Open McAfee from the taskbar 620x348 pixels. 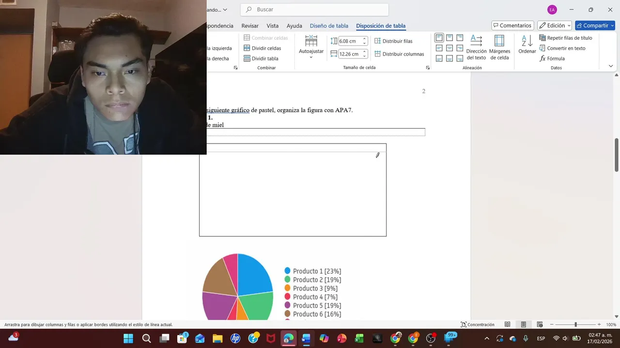click(x=271, y=338)
